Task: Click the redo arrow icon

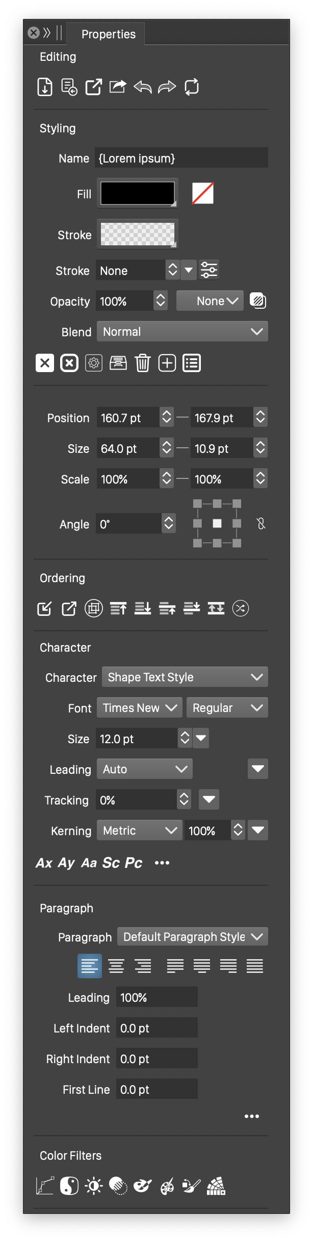Action: 167,87
